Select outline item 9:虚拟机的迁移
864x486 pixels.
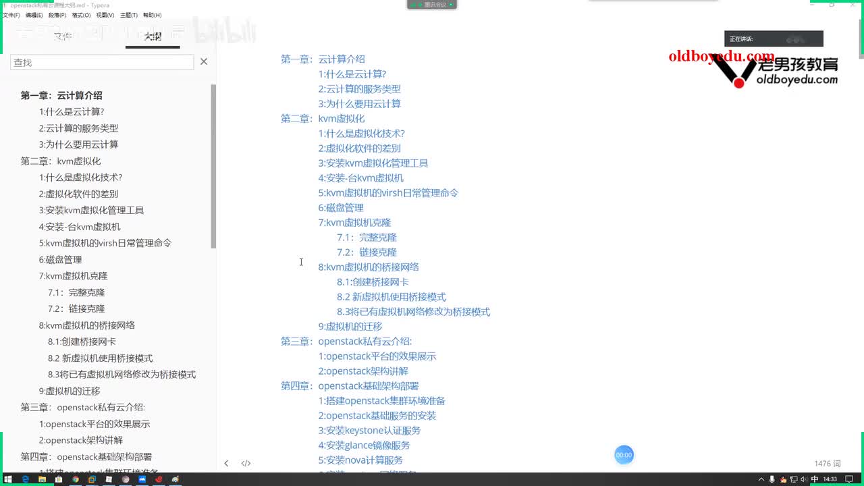[x=70, y=391]
